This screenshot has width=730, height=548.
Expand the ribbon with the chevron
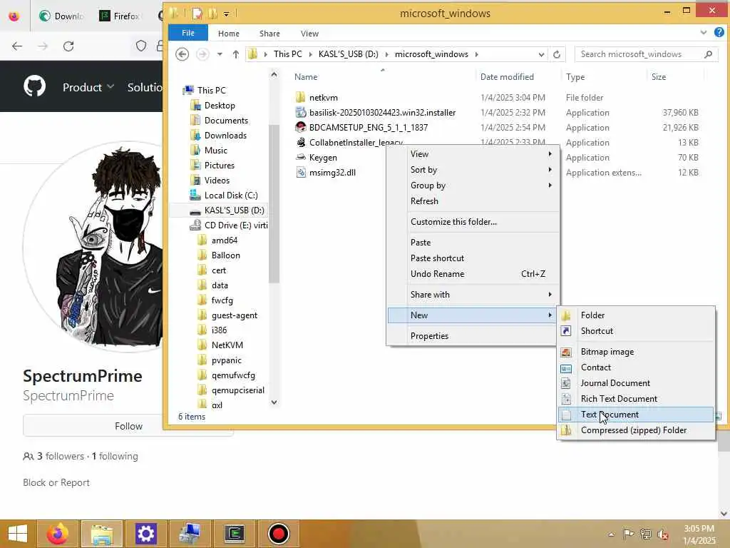coord(704,33)
